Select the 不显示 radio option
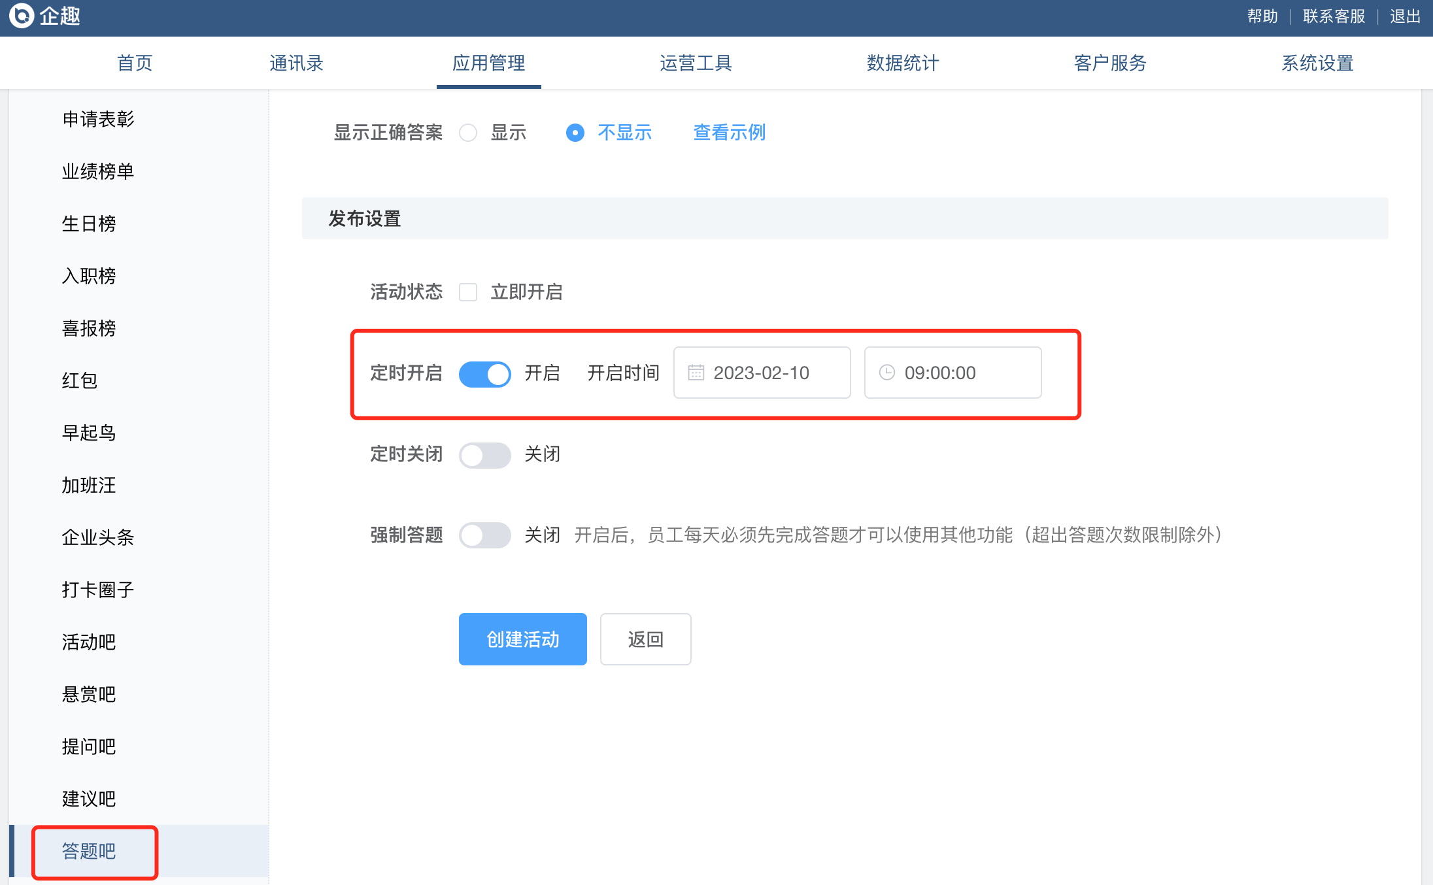1433x885 pixels. coord(575,133)
